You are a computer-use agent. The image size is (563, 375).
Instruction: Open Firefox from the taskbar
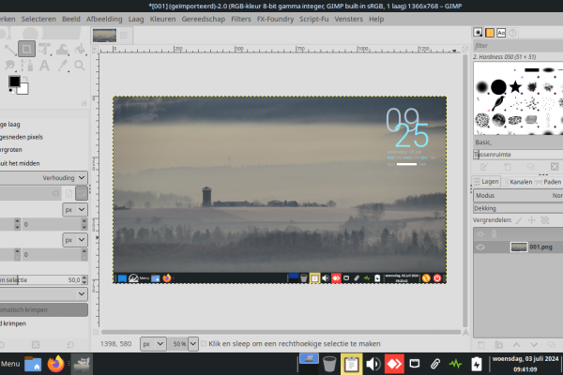56,364
